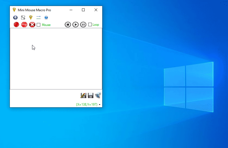Enable the Mouse checkbox

pyautogui.click(x=39, y=25)
